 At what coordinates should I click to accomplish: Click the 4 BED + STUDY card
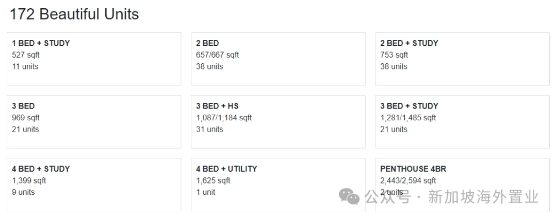94,185
